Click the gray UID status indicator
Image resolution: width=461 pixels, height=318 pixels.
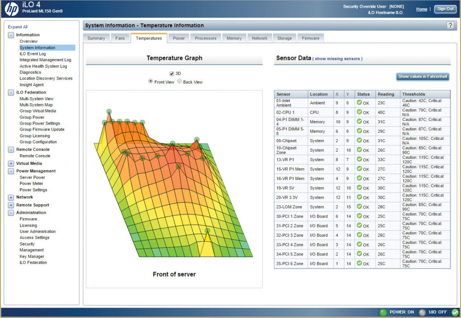tap(422, 312)
